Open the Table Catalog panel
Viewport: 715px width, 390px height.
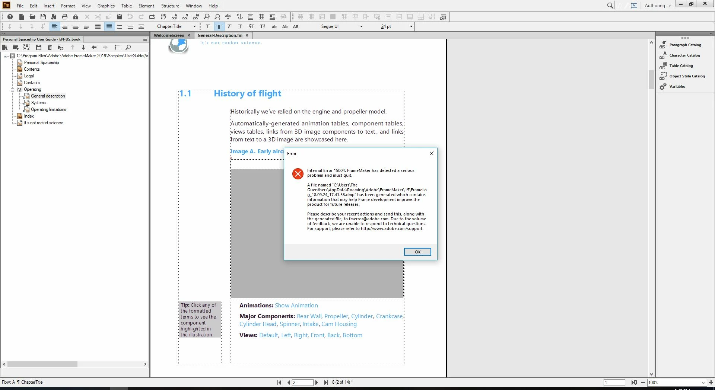[677, 66]
